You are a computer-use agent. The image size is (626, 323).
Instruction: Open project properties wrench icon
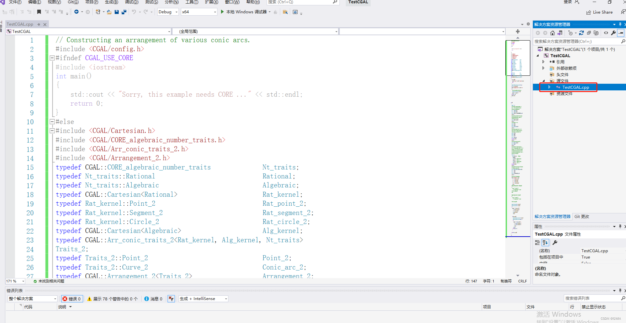click(x=613, y=33)
